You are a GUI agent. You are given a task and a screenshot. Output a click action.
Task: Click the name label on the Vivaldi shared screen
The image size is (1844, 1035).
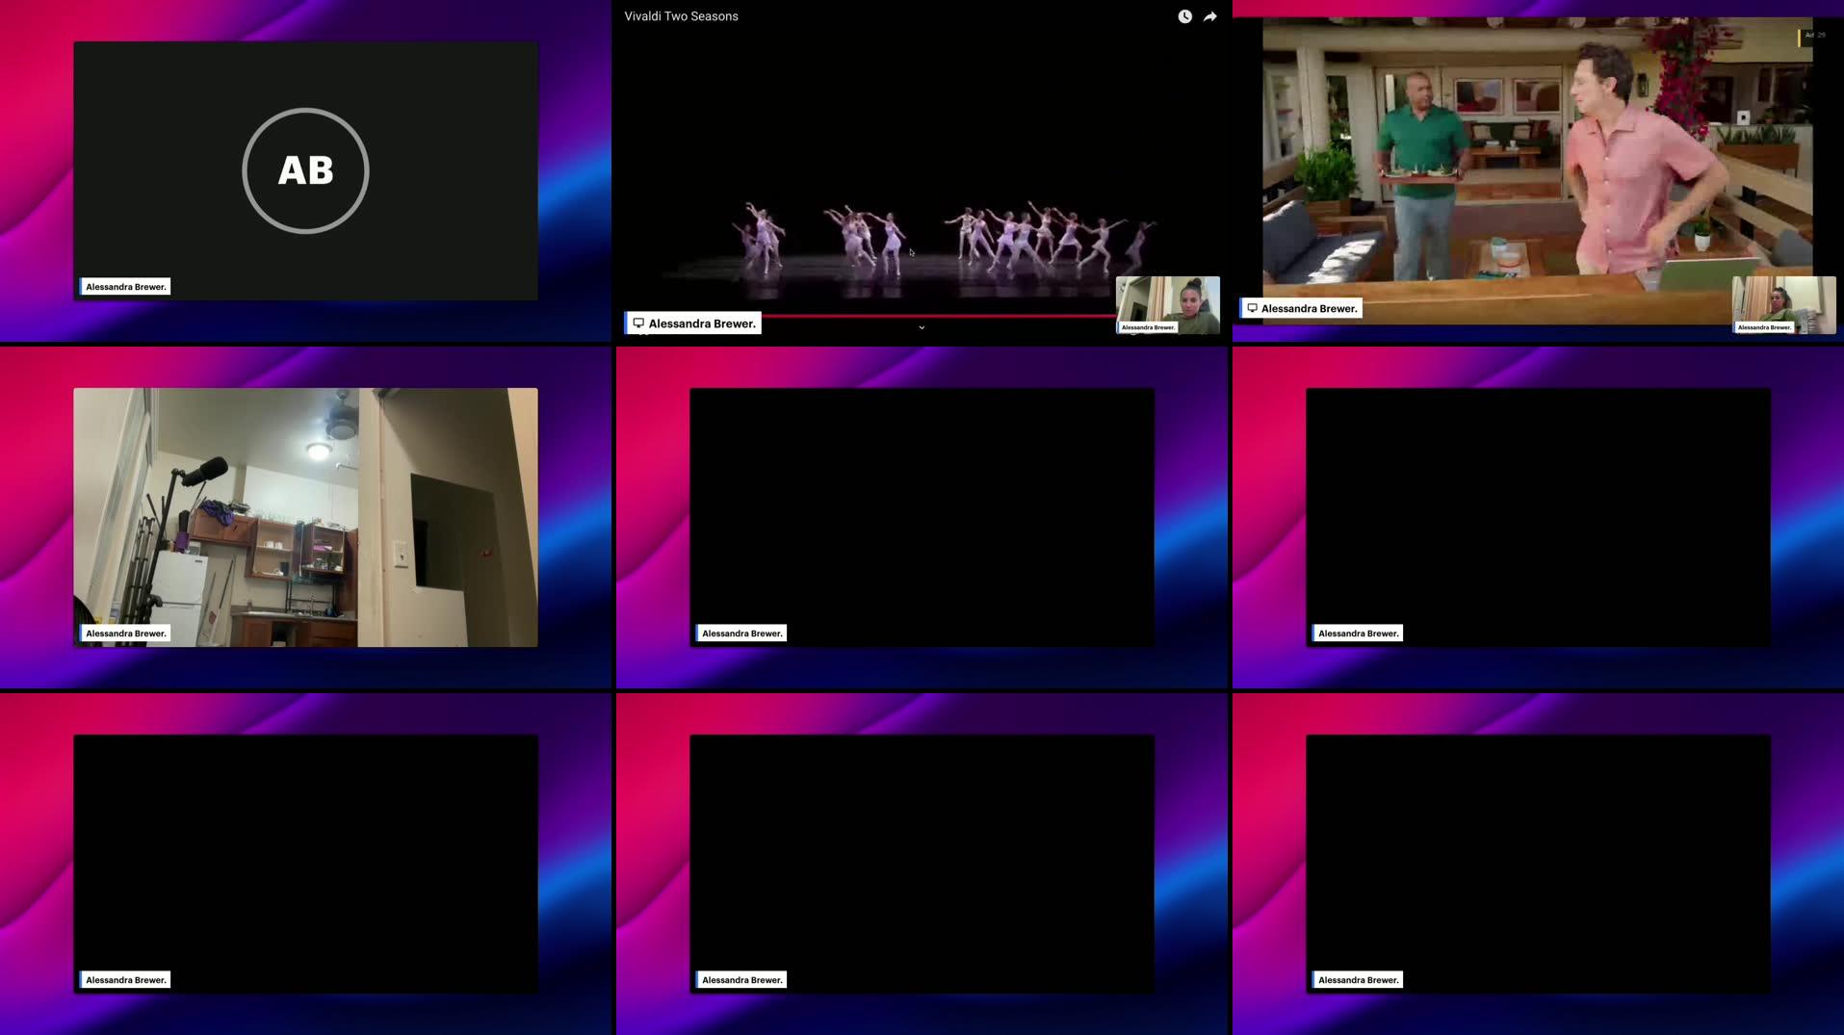pos(693,323)
